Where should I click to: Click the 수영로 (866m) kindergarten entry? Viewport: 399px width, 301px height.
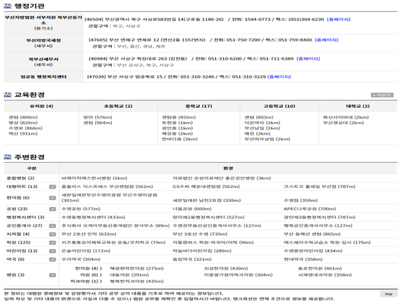(x=25, y=128)
